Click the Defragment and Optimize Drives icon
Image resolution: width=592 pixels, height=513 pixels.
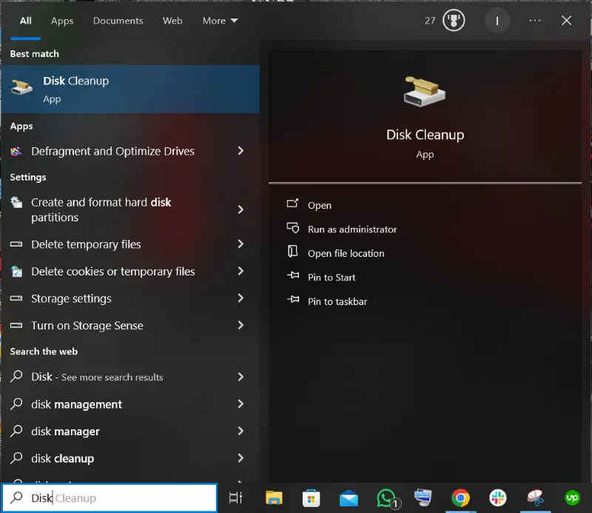point(16,151)
